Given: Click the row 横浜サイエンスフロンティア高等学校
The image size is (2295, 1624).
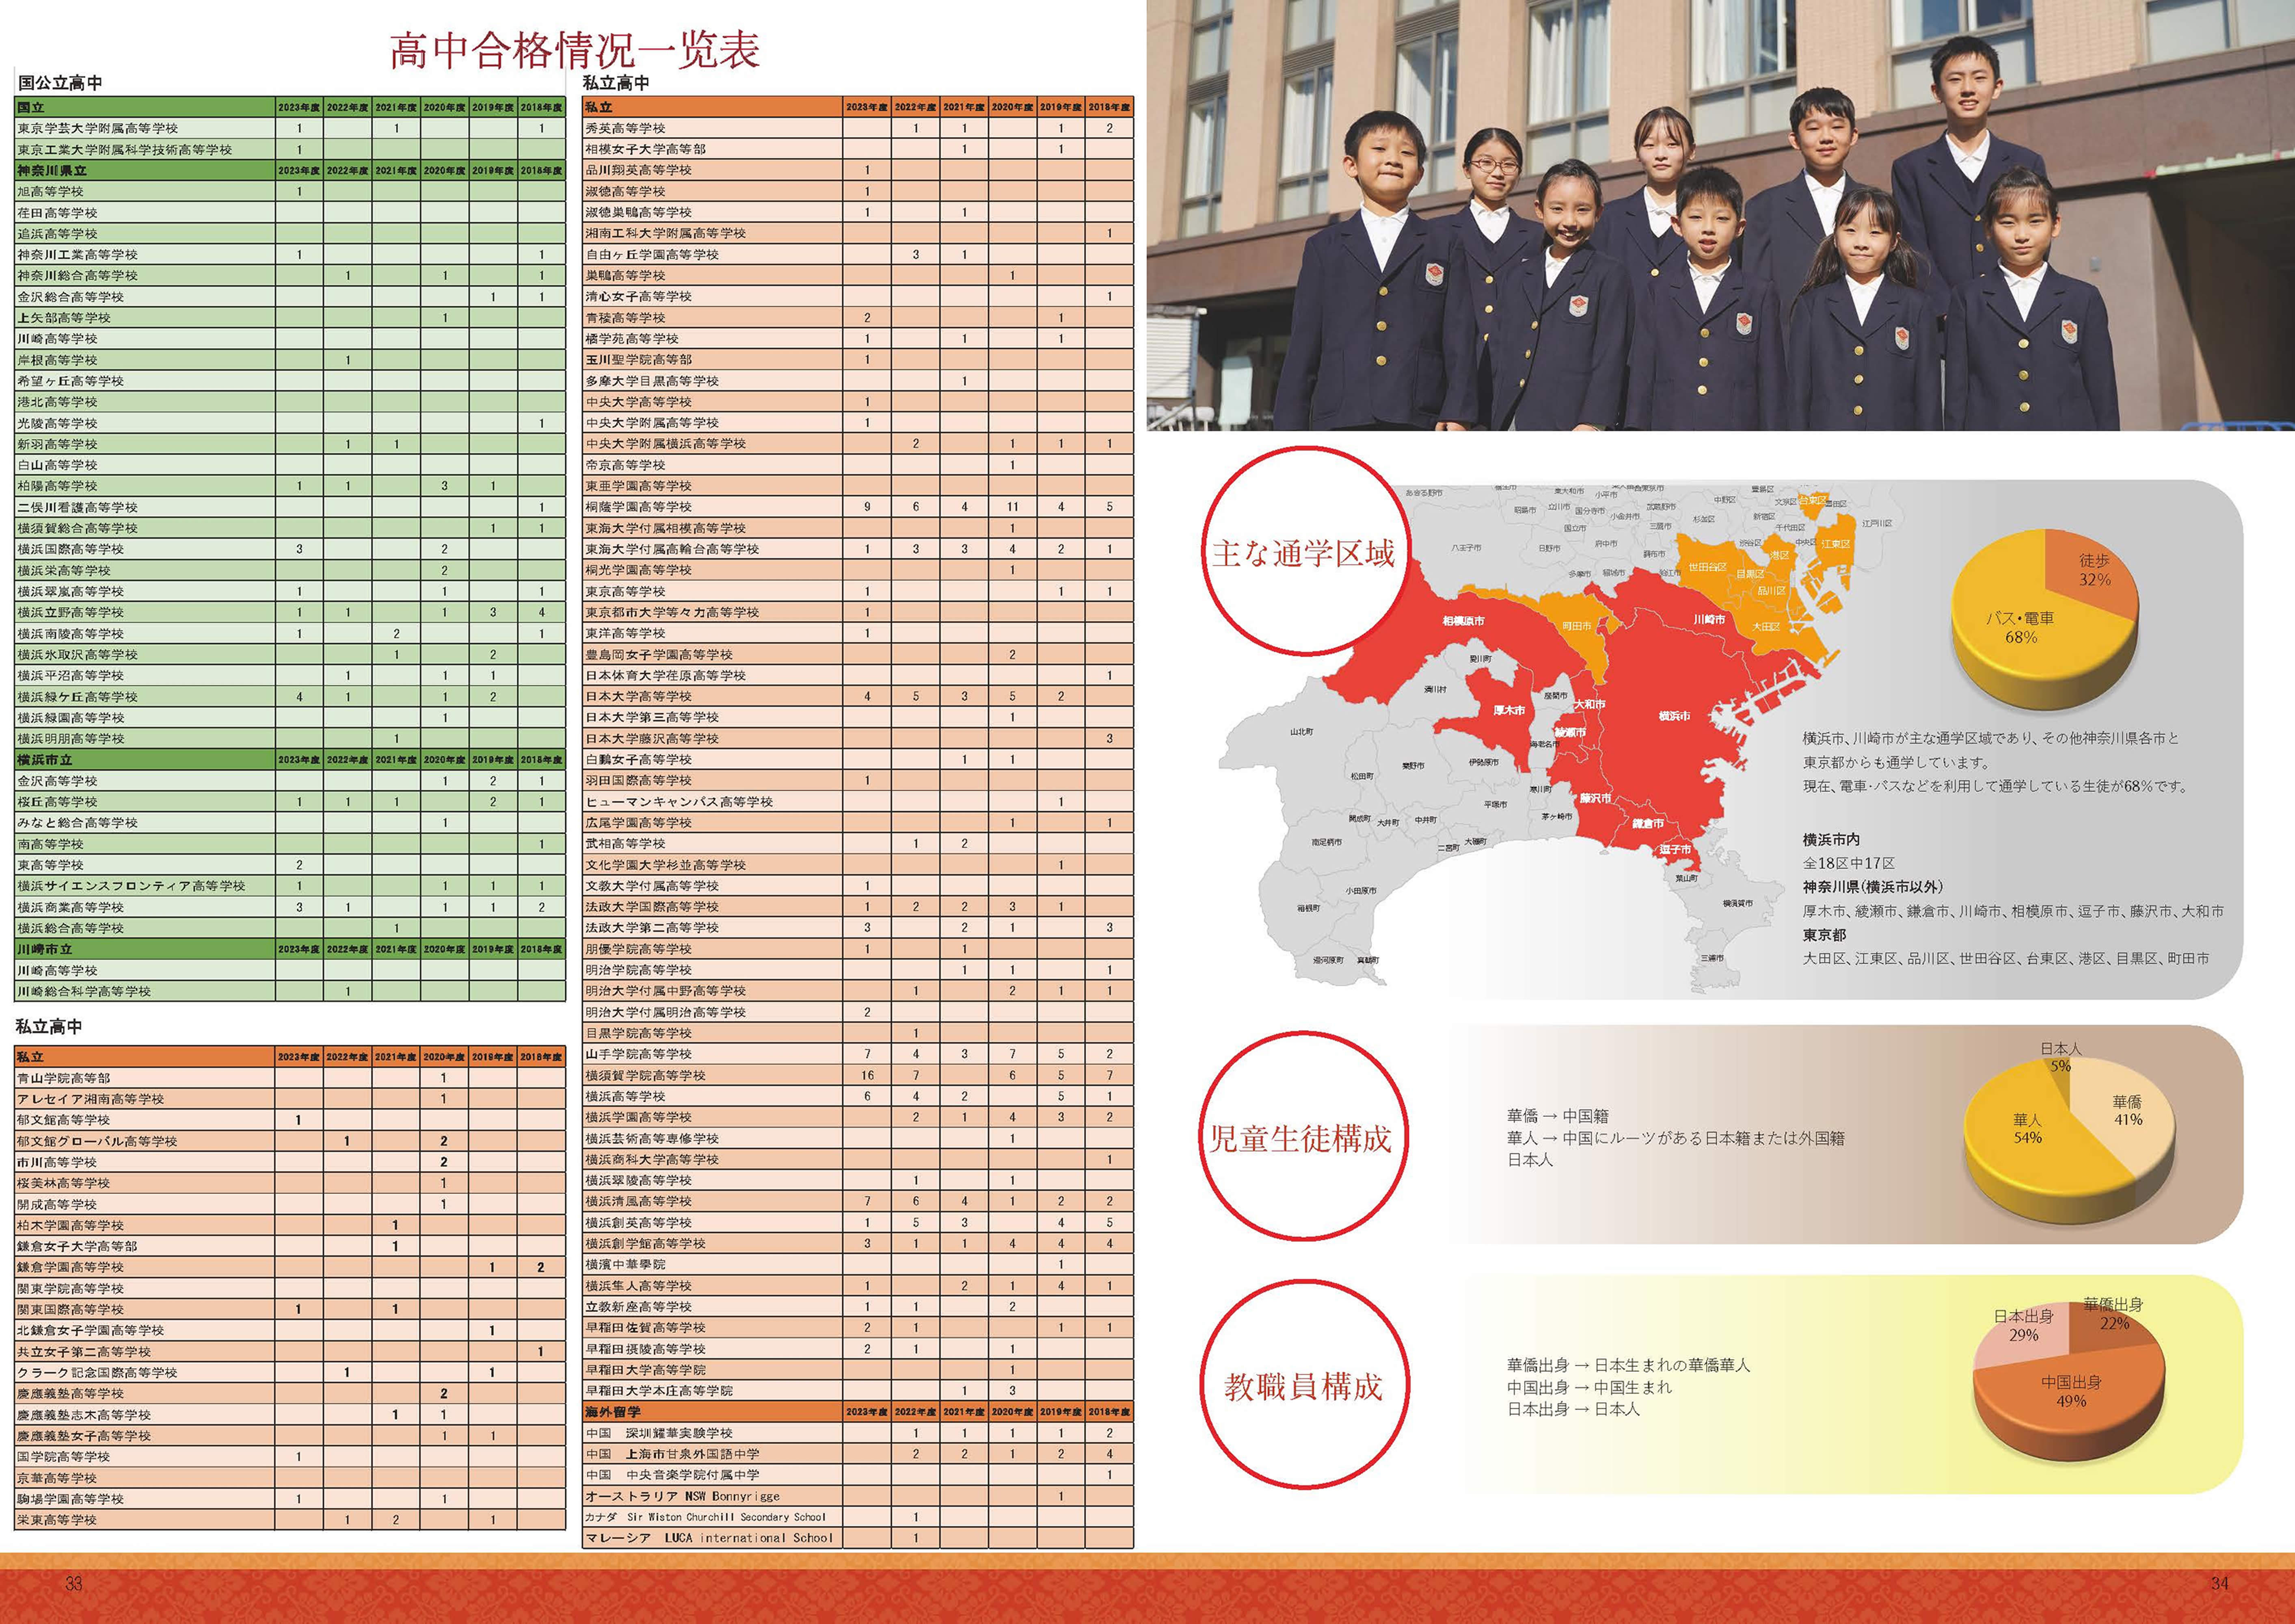Looking at the screenshot, I should (x=290, y=886).
